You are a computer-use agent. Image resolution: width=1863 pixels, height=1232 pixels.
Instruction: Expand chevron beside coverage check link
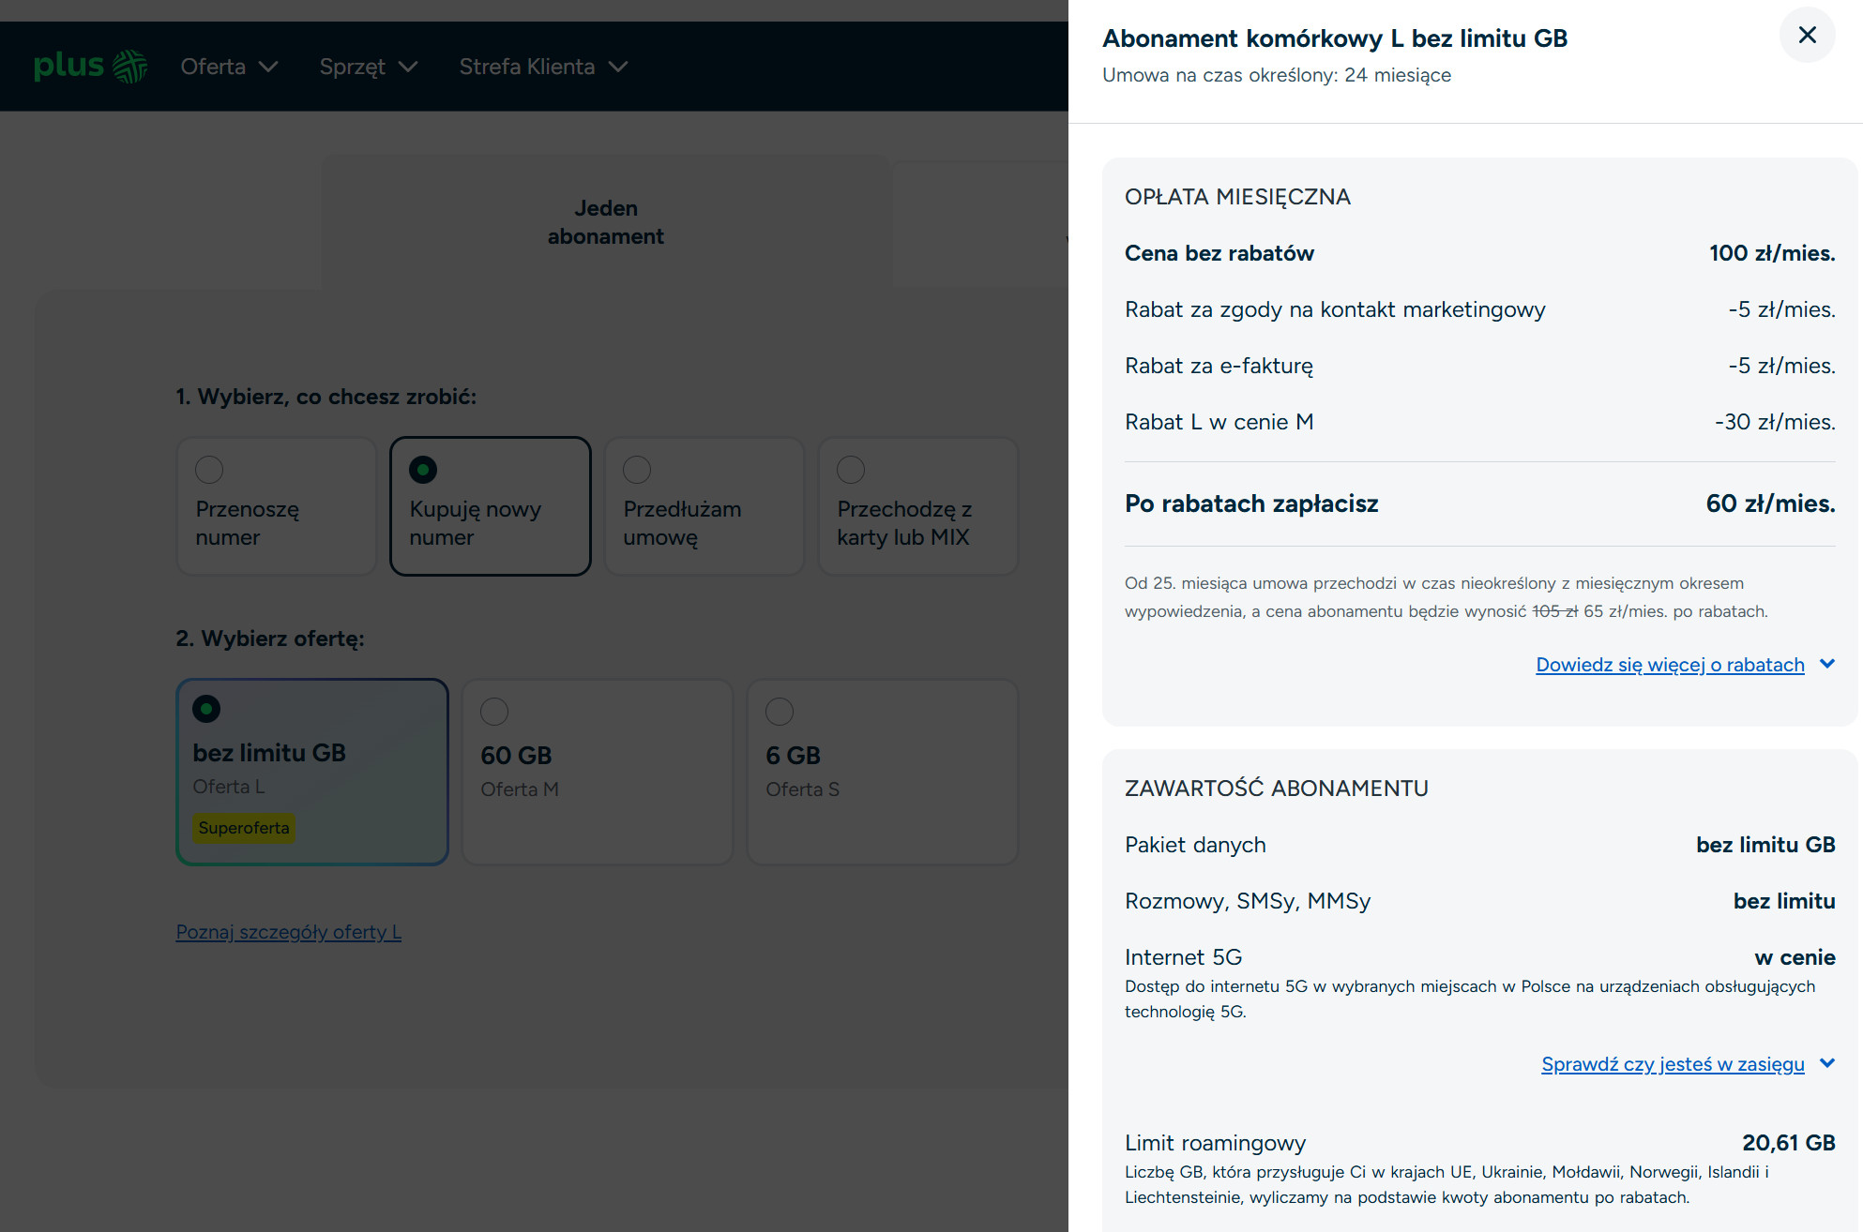1827,1063
